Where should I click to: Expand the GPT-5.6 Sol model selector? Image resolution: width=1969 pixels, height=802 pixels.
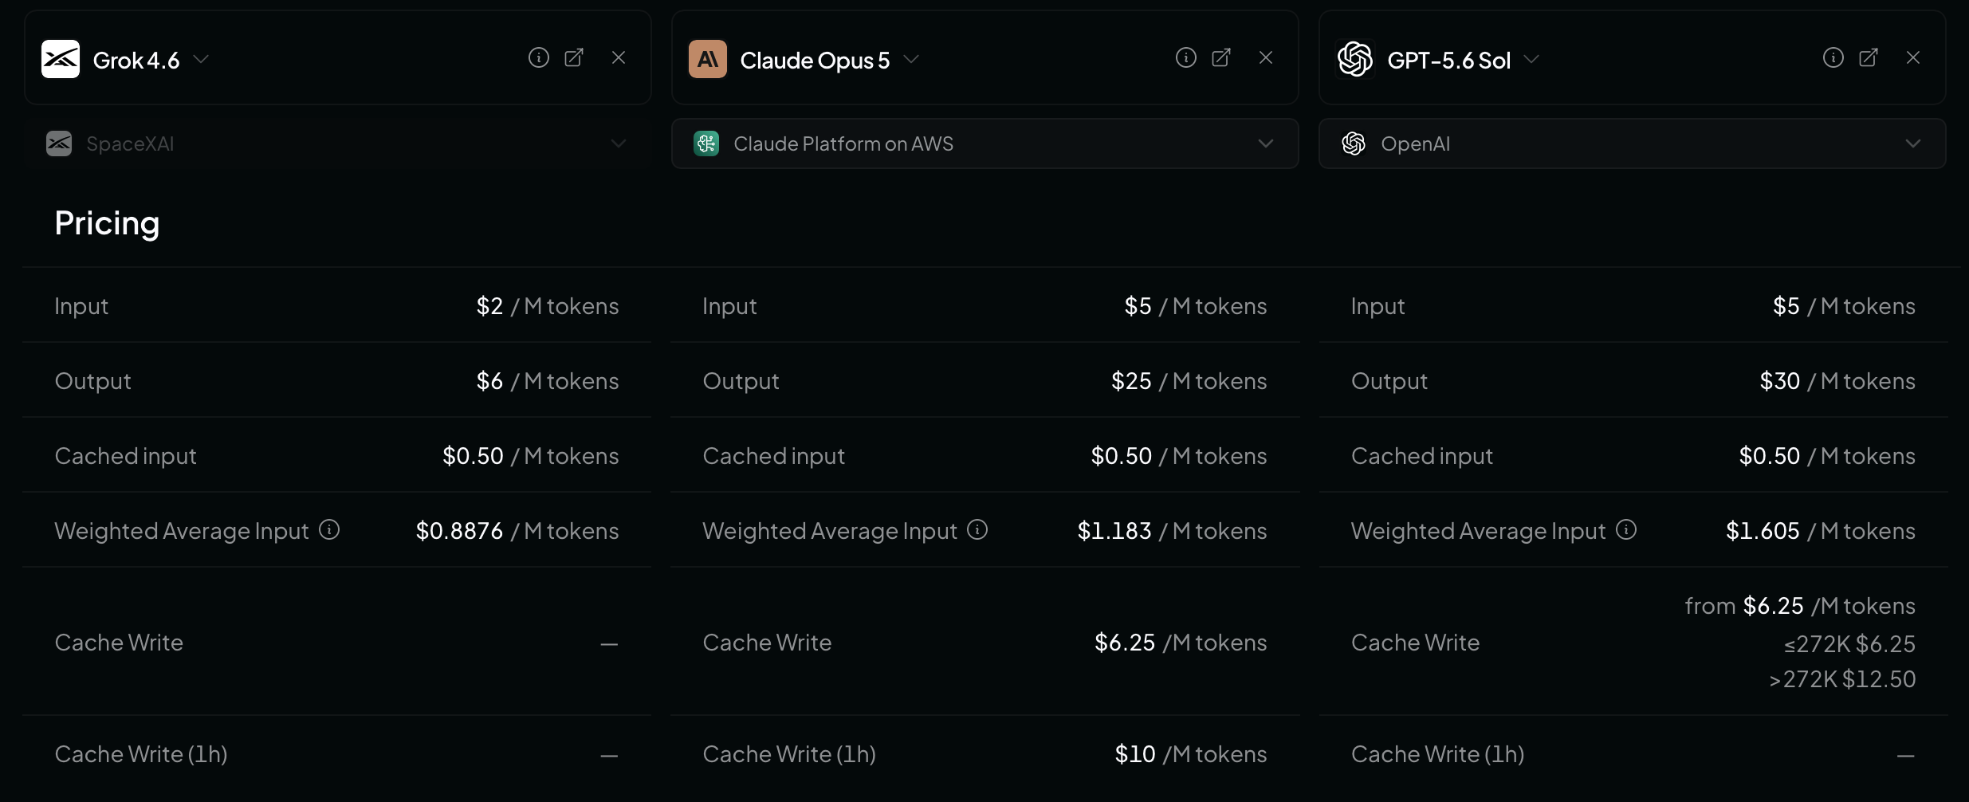tap(1531, 60)
